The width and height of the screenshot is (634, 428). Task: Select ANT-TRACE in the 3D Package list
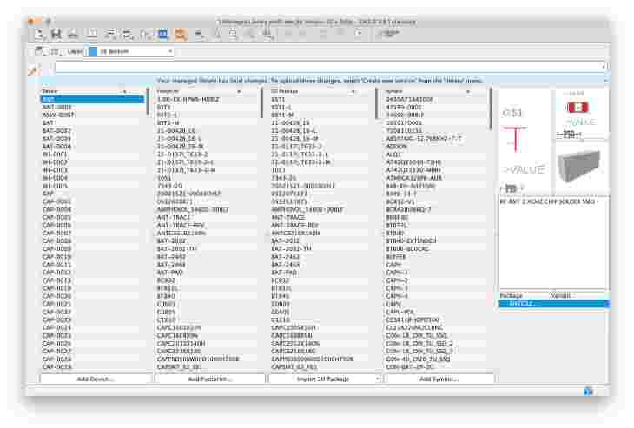click(287, 217)
